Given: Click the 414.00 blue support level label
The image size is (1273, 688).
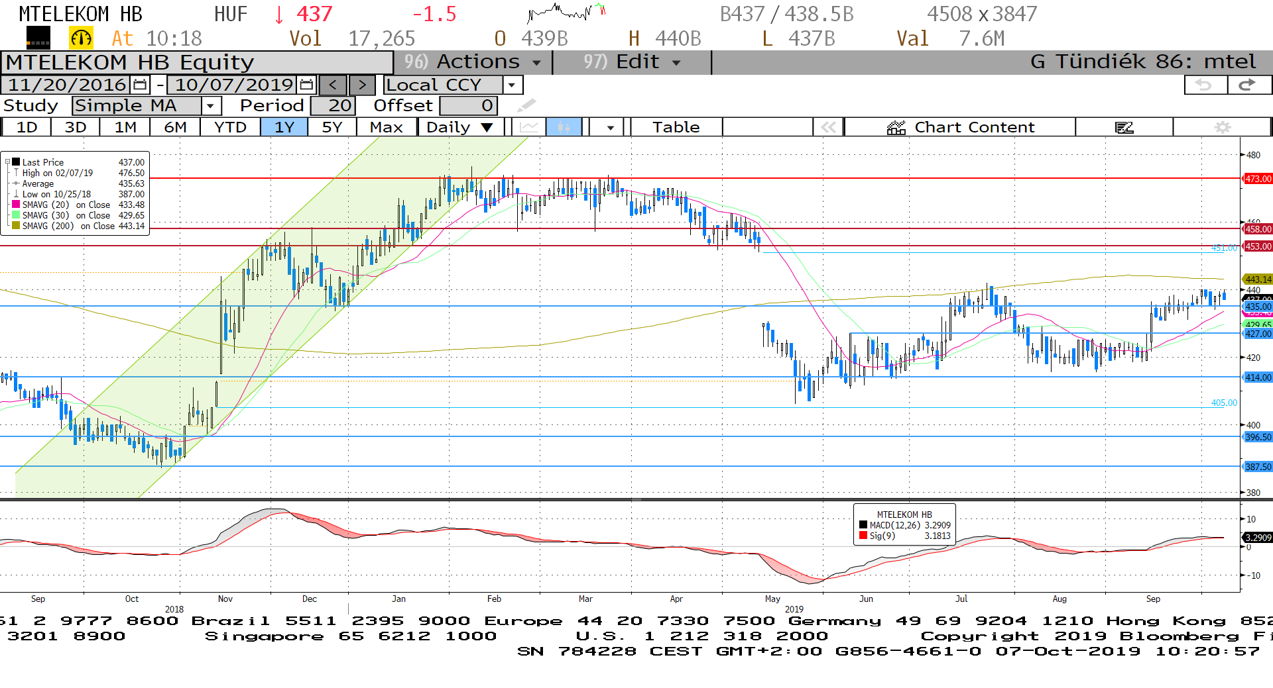Looking at the screenshot, I should [1258, 377].
